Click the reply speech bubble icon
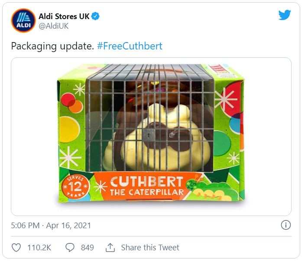 tap(70, 248)
